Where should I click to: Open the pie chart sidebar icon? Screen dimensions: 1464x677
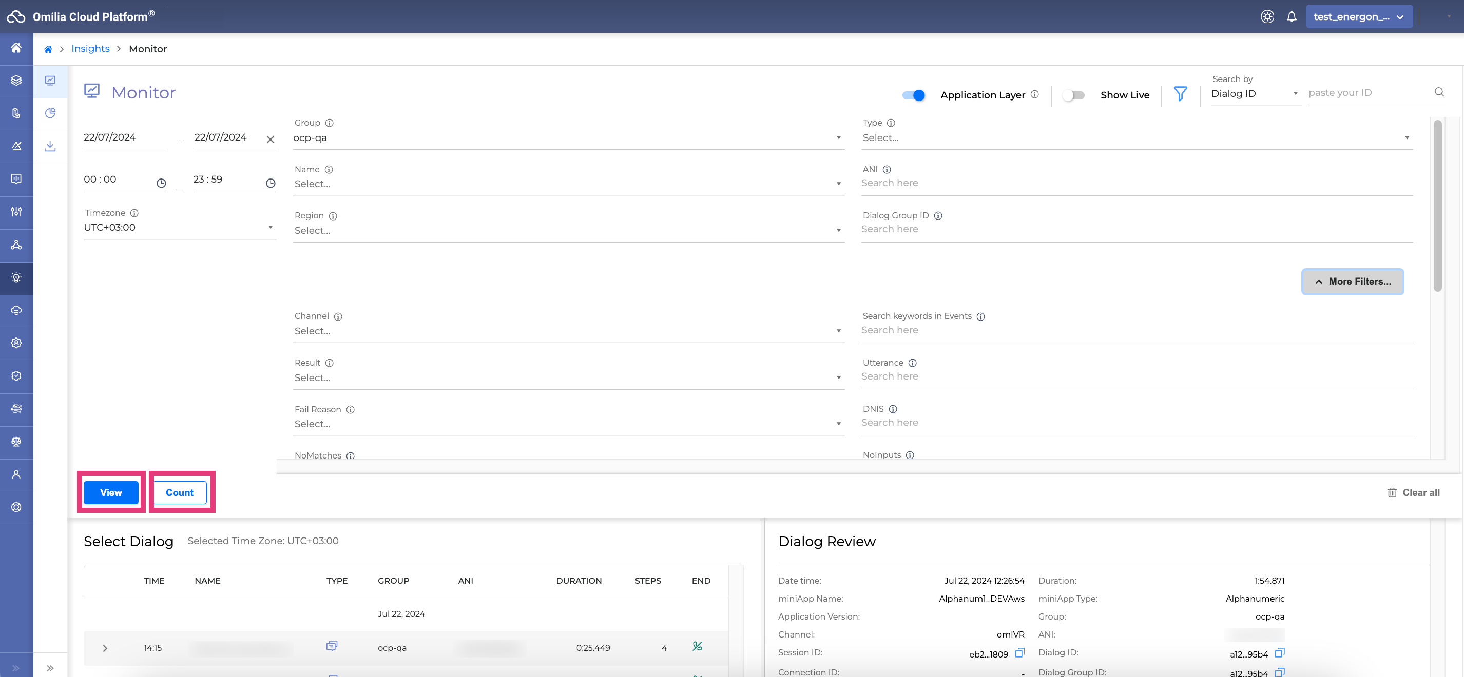coord(50,113)
